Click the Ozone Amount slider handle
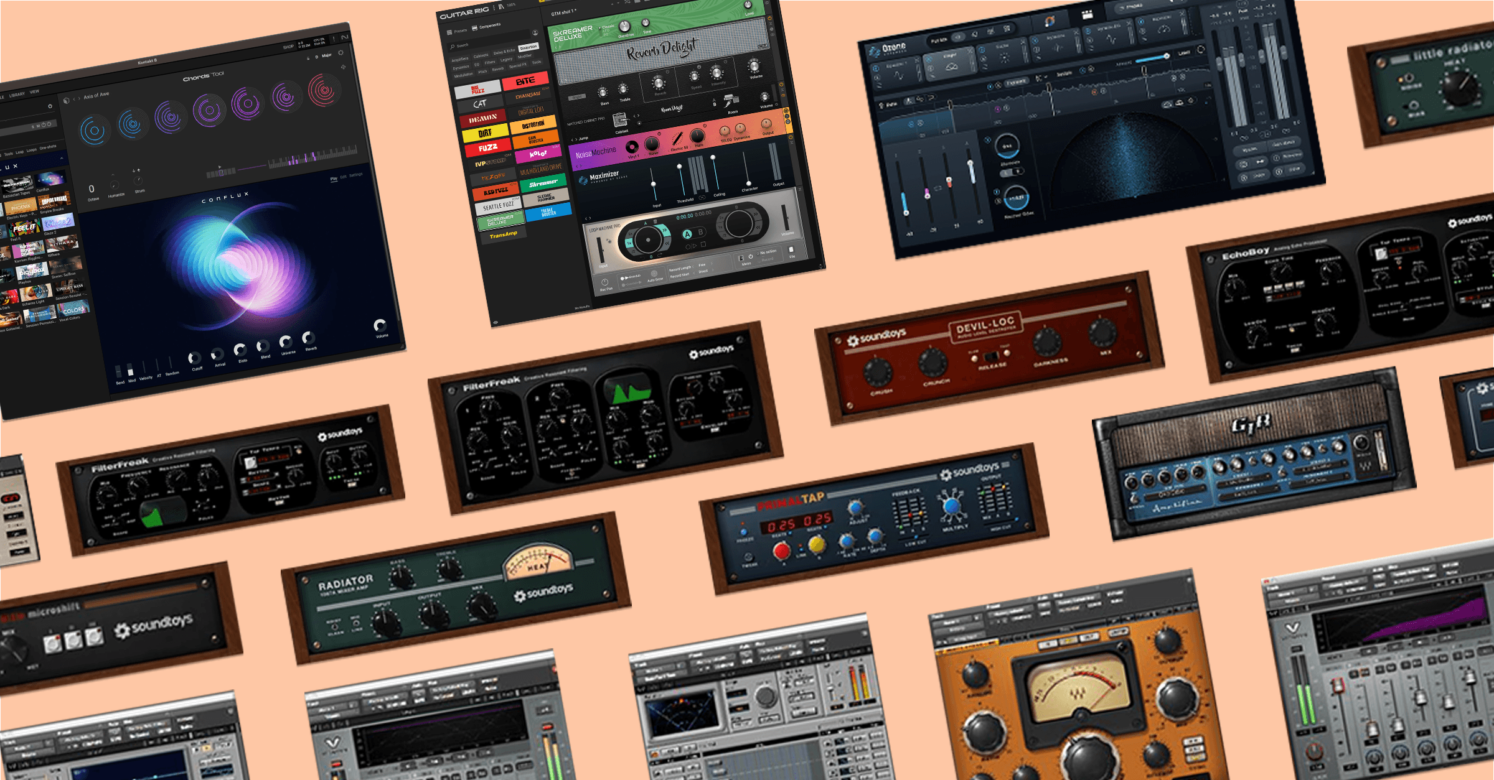1494x780 pixels. coord(1166,56)
